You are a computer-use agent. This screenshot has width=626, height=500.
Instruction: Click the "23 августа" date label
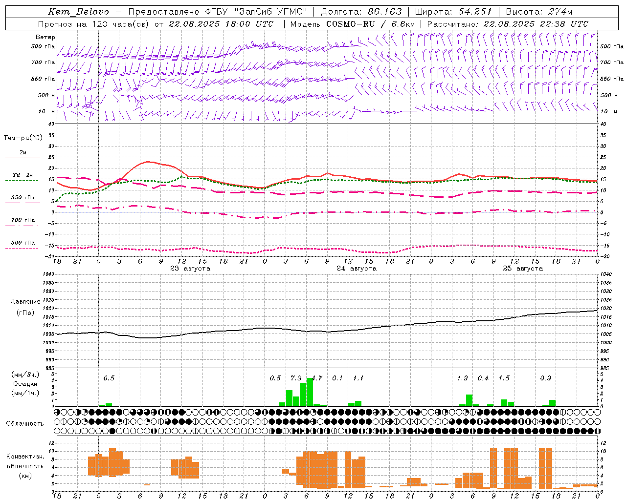tap(190, 268)
